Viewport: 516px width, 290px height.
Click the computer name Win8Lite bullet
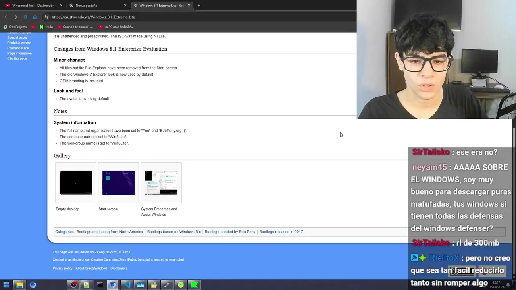(93, 137)
